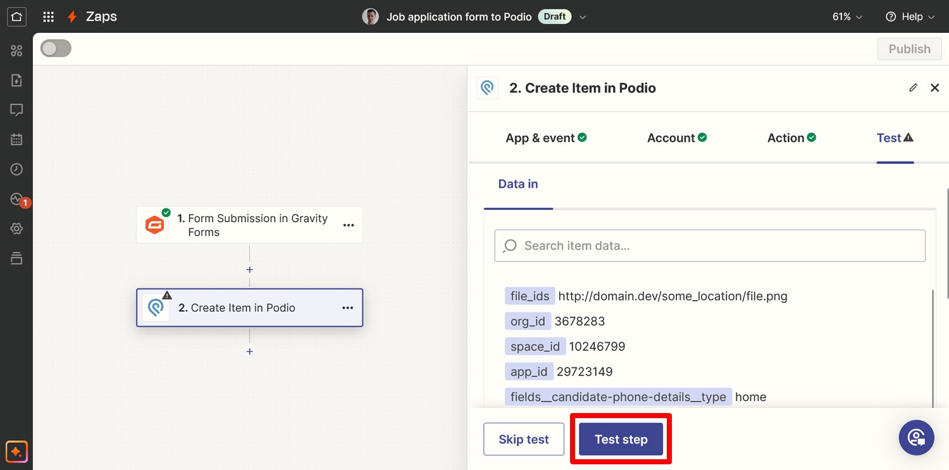The width and height of the screenshot is (949, 470).
Task: Click the Draft status badge
Action: (554, 17)
